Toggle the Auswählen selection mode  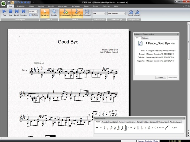pos(45,13)
